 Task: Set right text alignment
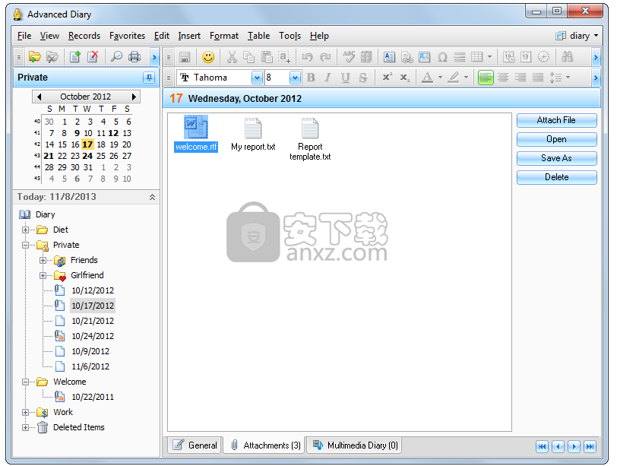pyautogui.click(x=520, y=78)
